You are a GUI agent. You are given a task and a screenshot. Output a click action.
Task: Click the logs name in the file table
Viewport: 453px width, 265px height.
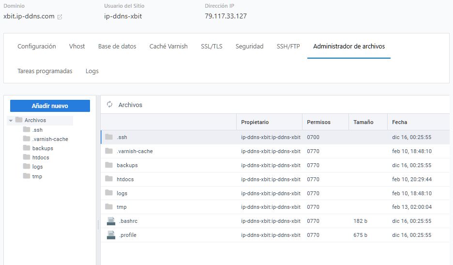pyautogui.click(x=122, y=193)
